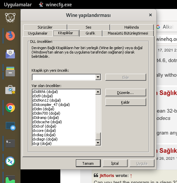This screenshot has height=183, width=177.
Task: Confirm with the Tamam button
Action: coord(88,163)
